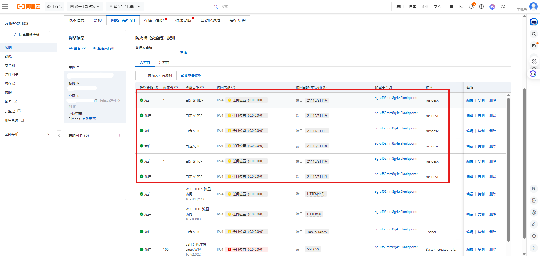The image size is (540, 256).
Task: Open the 账号全部资源 dropdown
Action: (x=85, y=6)
